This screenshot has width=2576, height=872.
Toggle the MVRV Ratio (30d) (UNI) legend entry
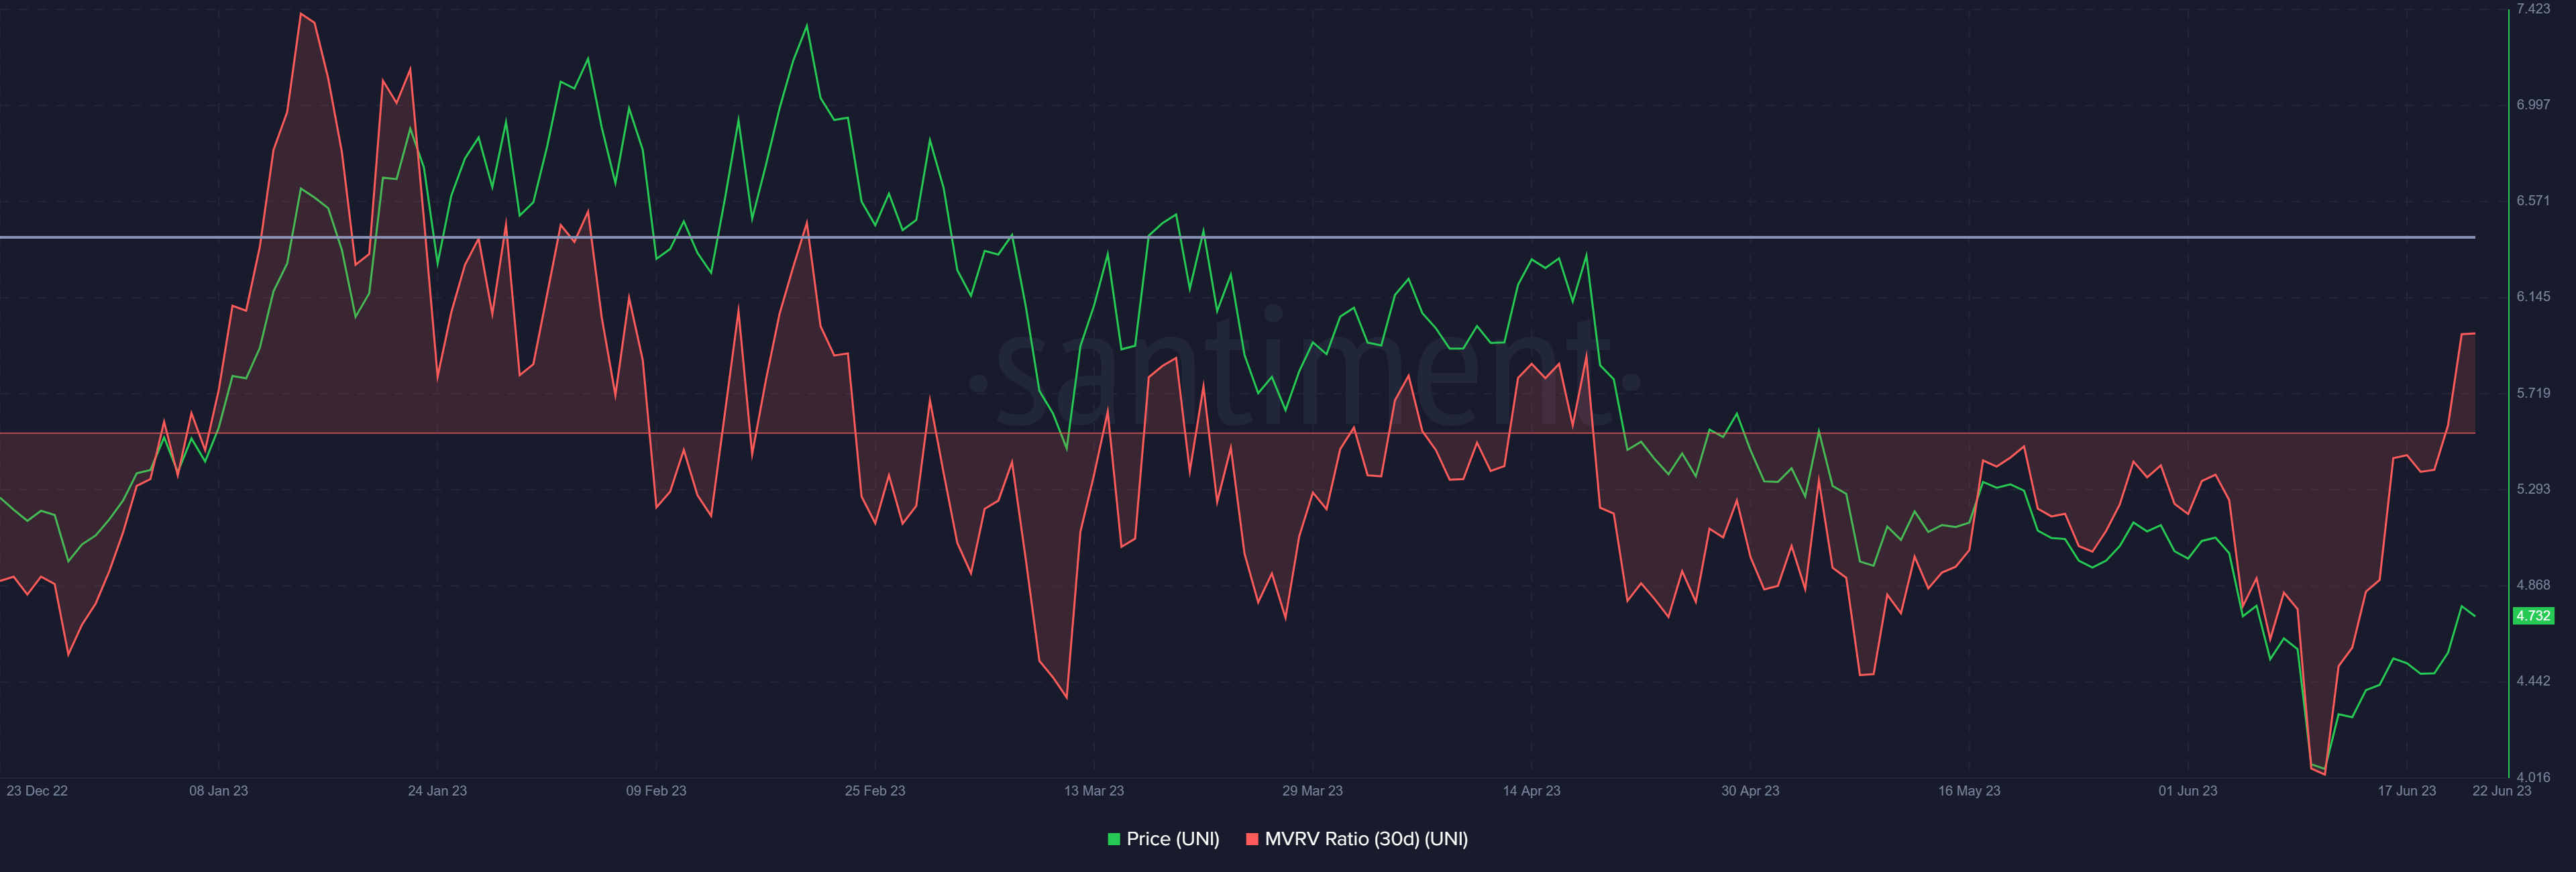(x=1357, y=839)
